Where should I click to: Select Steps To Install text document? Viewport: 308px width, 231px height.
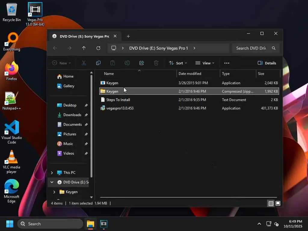[x=189, y=100]
